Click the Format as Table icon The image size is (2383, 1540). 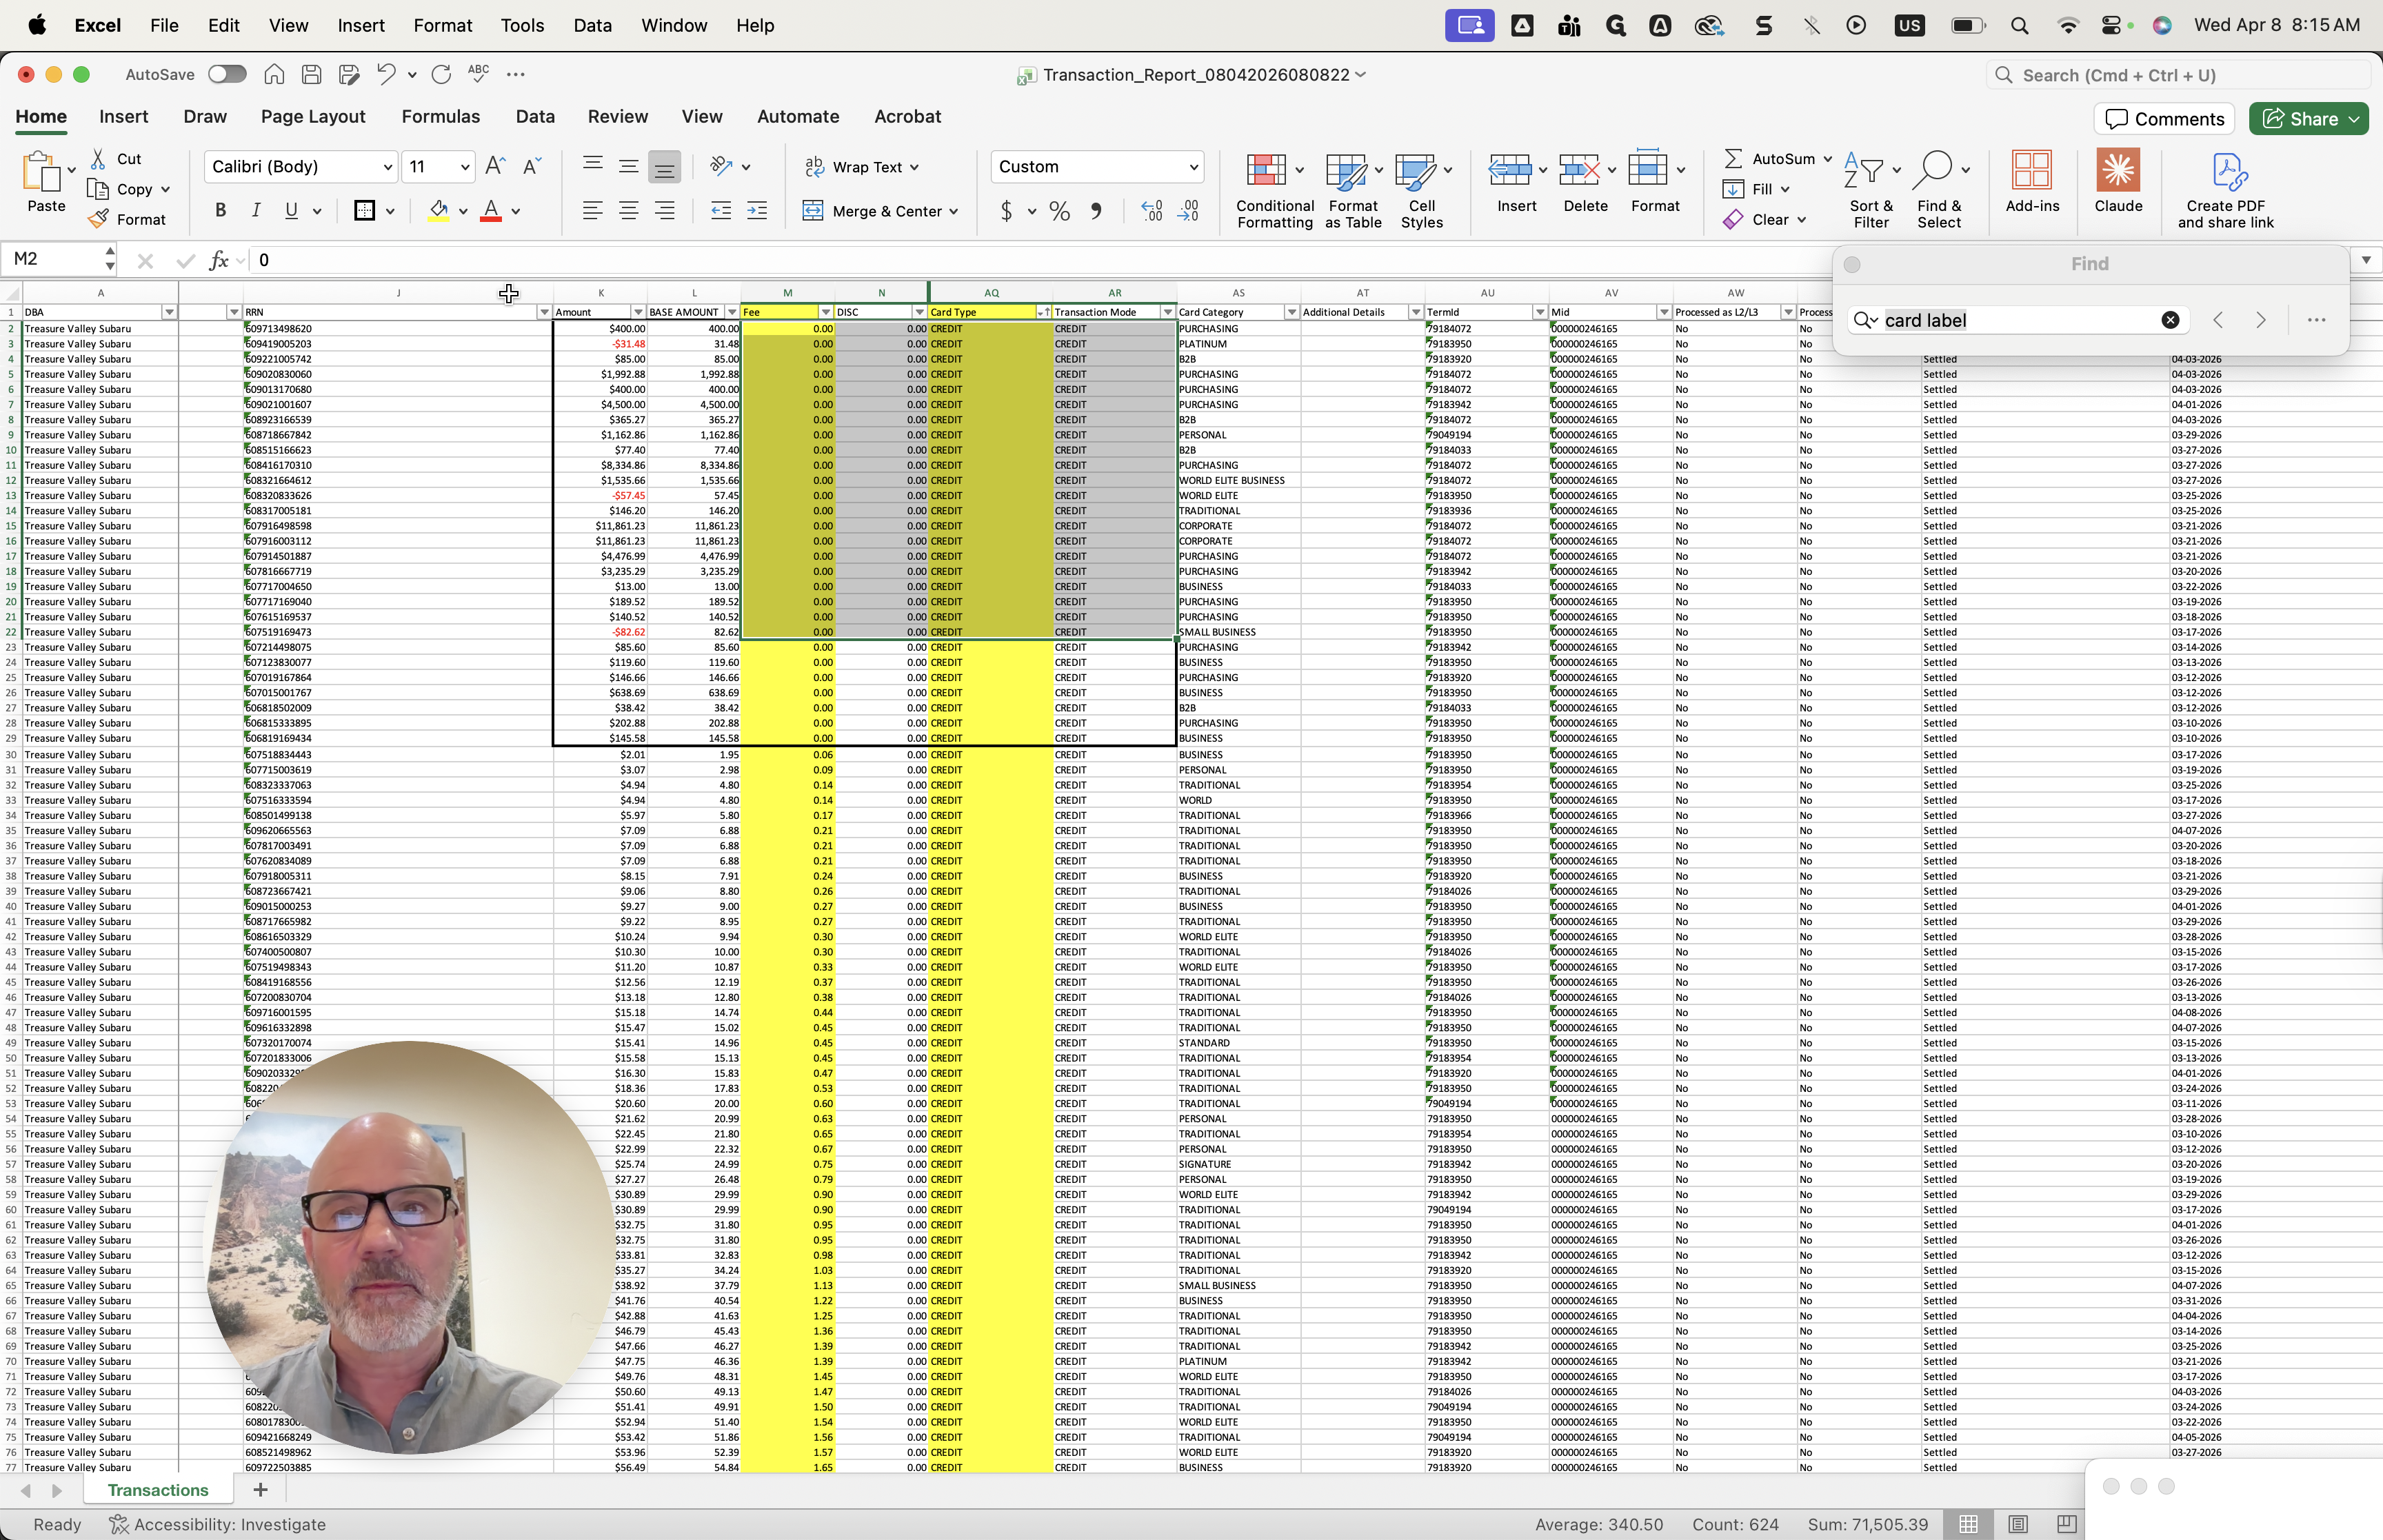[x=1346, y=170]
